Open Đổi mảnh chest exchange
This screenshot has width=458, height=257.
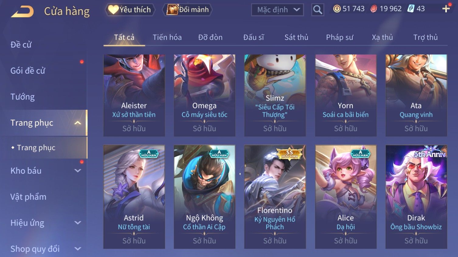pyautogui.click(x=188, y=10)
